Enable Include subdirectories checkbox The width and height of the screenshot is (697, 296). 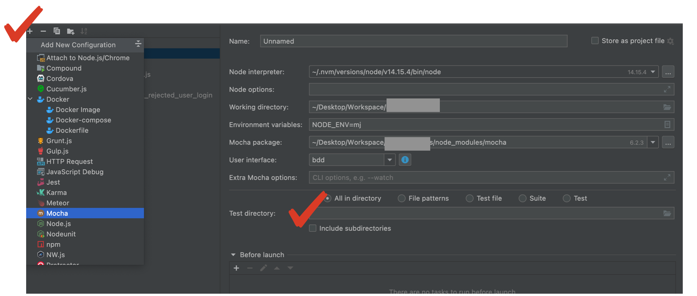312,228
